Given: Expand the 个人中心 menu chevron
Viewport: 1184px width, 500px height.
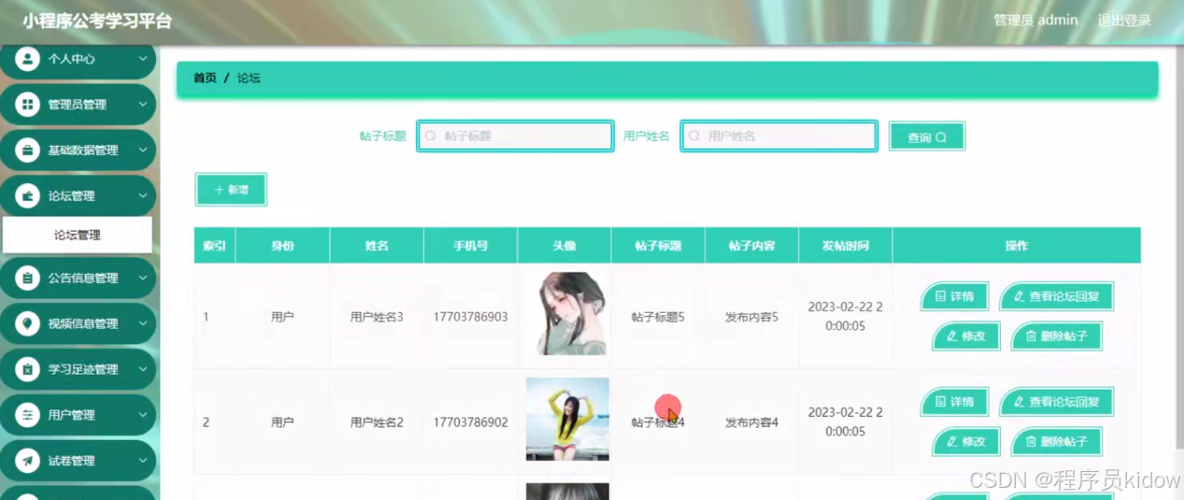Looking at the screenshot, I should point(143,58).
